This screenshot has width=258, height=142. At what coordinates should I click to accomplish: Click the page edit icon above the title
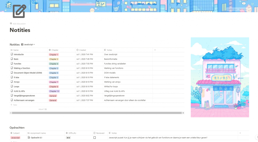tap(19, 11)
